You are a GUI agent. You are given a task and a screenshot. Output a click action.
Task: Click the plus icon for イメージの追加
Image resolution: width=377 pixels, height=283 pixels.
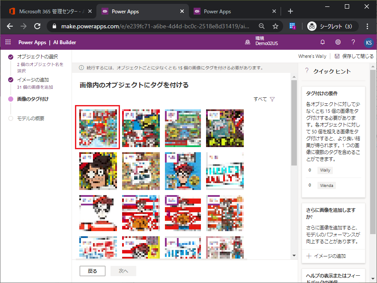click(x=309, y=256)
